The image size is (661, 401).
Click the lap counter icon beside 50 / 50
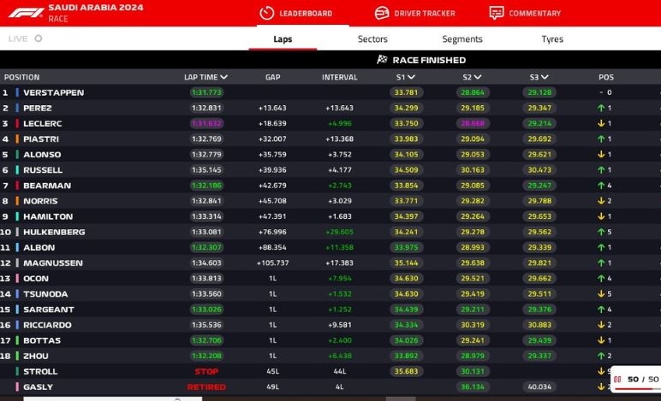(617, 379)
